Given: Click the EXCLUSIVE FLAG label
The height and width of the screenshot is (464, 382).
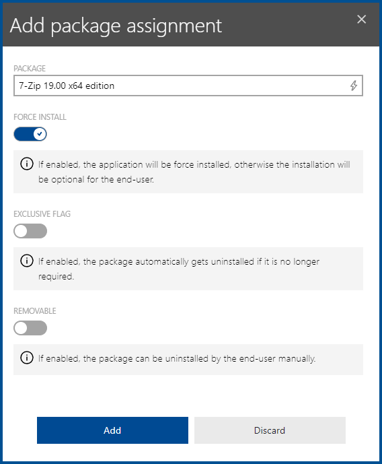Looking at the screenshot, I should click(42, 214).
